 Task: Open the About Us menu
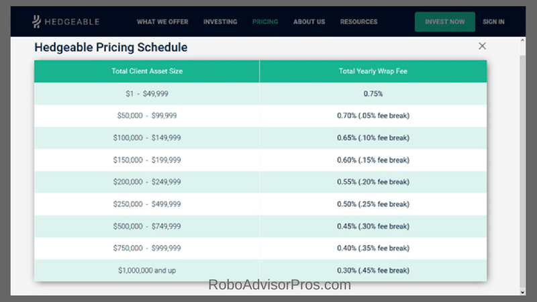[x=309, y=21]
